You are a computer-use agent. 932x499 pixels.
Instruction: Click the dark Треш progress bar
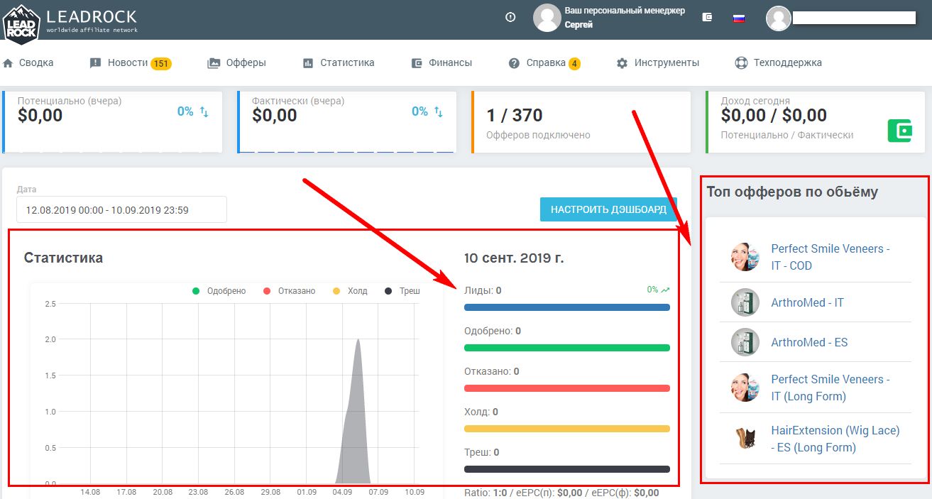[x=567, y=469]
